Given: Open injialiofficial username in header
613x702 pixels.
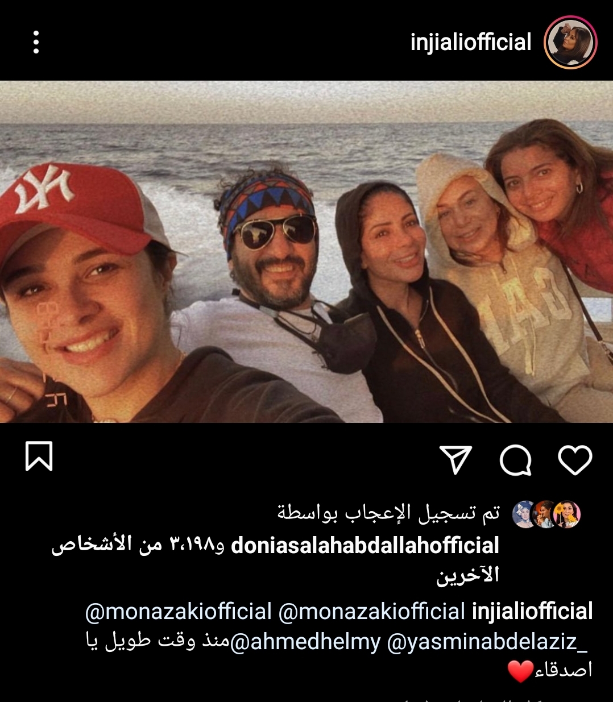Looking at the screenshot, I should pos(471,43).
